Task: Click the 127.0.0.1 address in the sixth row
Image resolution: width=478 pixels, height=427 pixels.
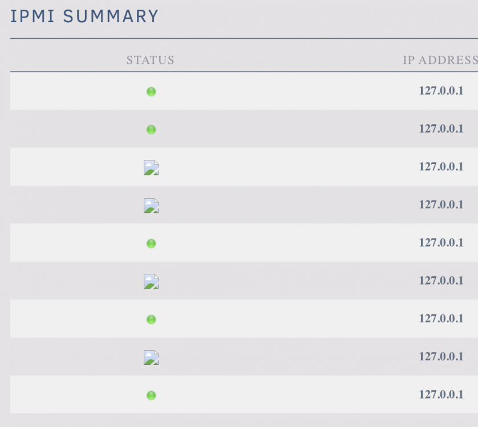Action: [x=441, y=281]
